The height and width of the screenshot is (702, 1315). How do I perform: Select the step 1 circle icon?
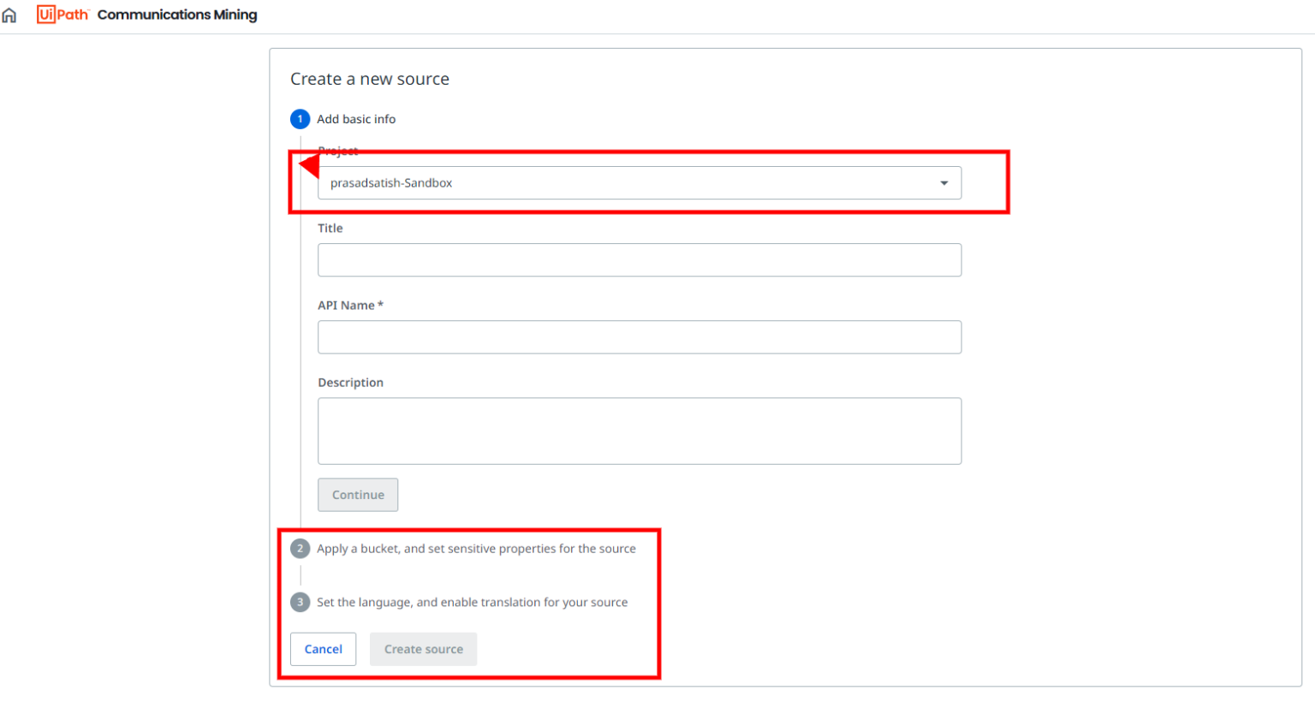(300, 119)
